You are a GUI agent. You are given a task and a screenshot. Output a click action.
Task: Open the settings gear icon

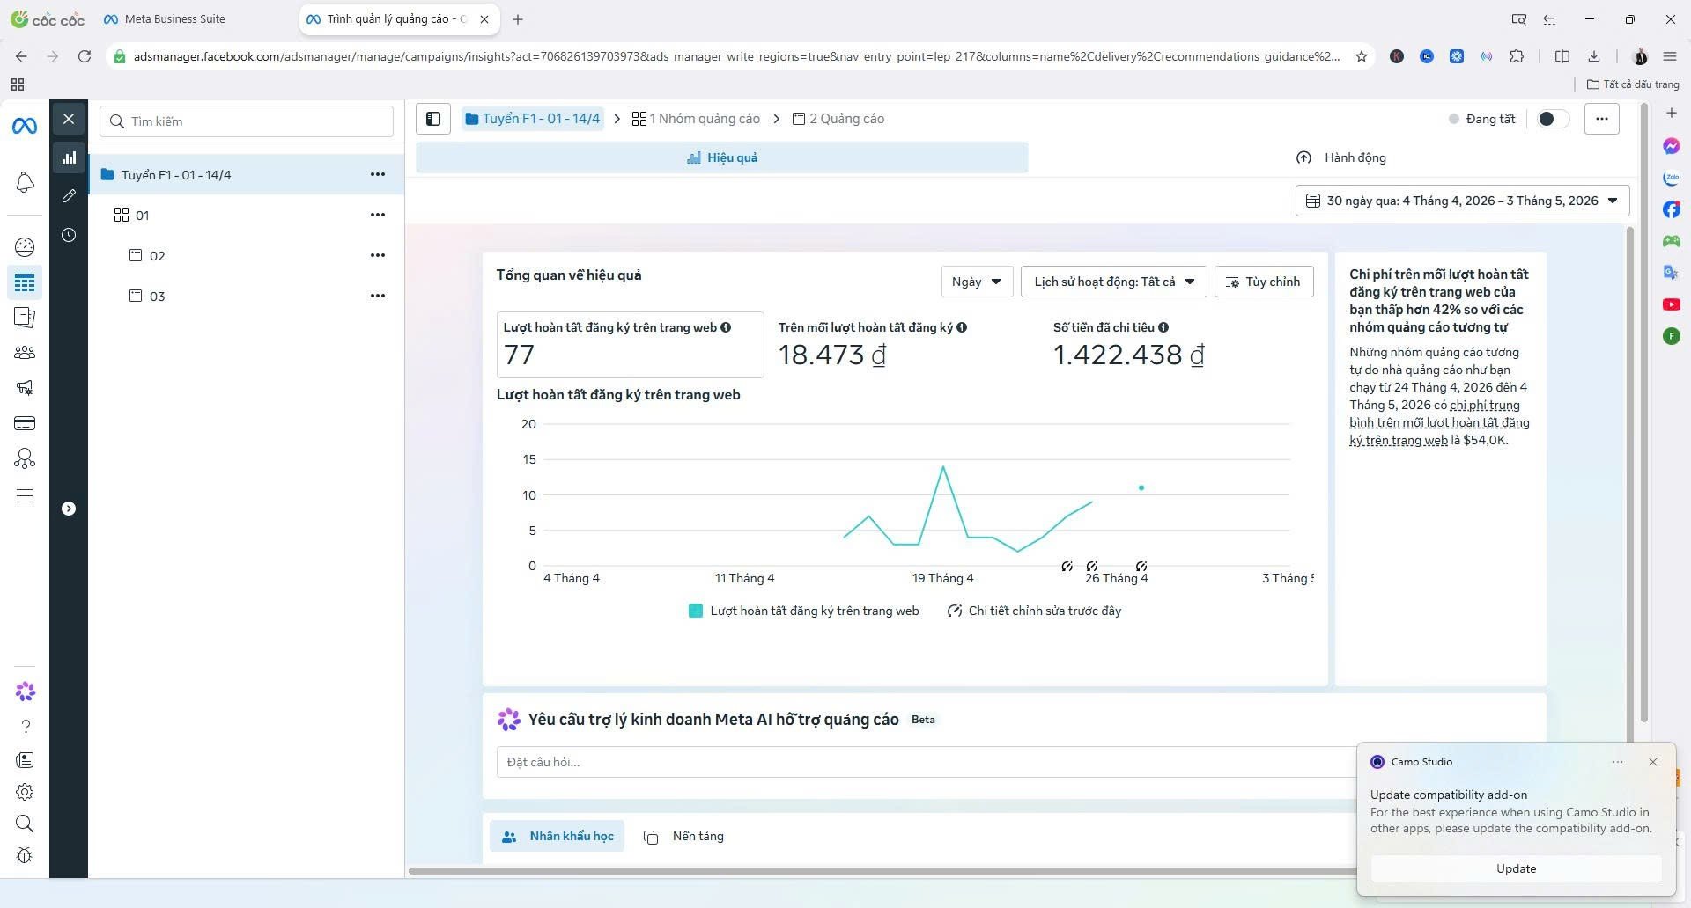[25, 792]
